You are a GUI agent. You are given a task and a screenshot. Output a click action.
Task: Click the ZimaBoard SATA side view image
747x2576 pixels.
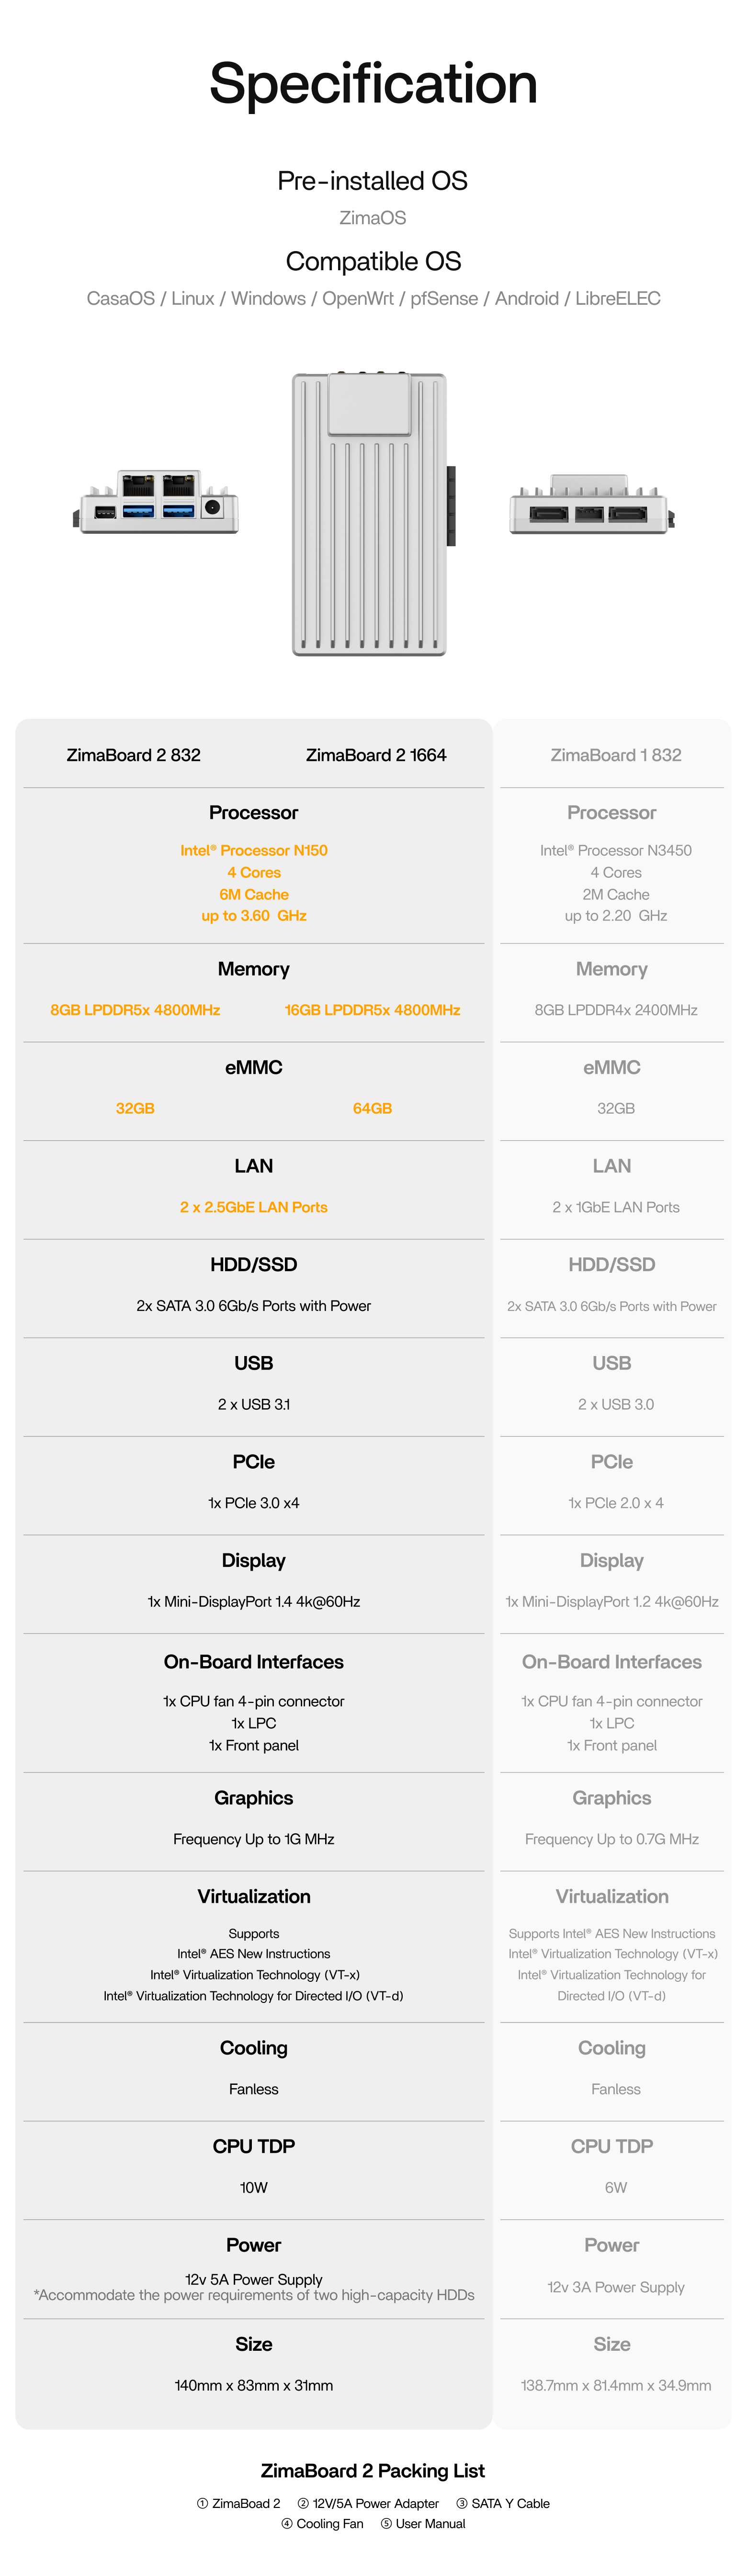point(591,509)
